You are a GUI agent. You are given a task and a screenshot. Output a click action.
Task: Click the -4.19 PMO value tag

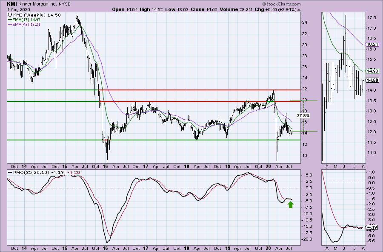372,227
